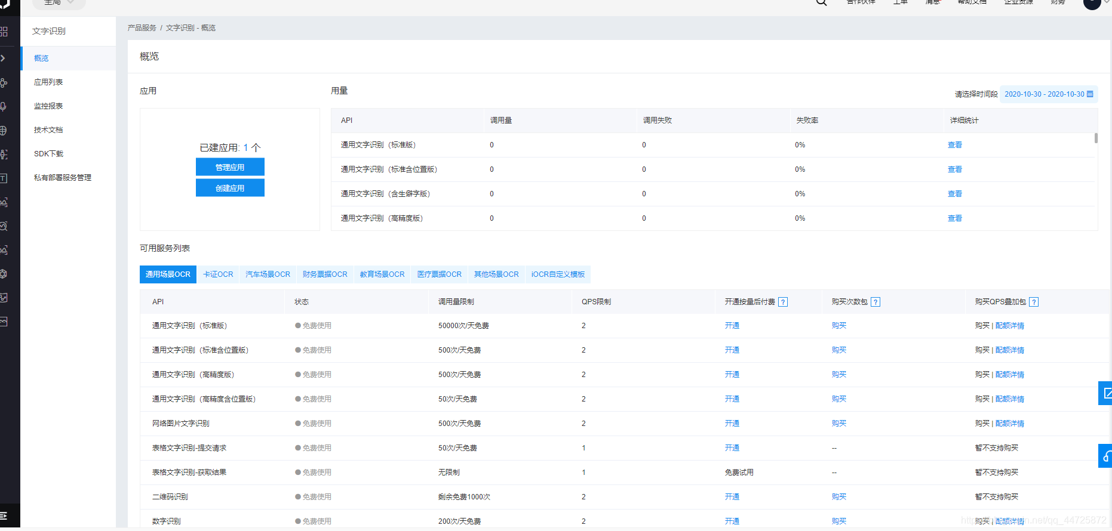This screenshot has width=1112, height=531.
Task: Open the product grid icon in dark sidebar
Action: 4,31
